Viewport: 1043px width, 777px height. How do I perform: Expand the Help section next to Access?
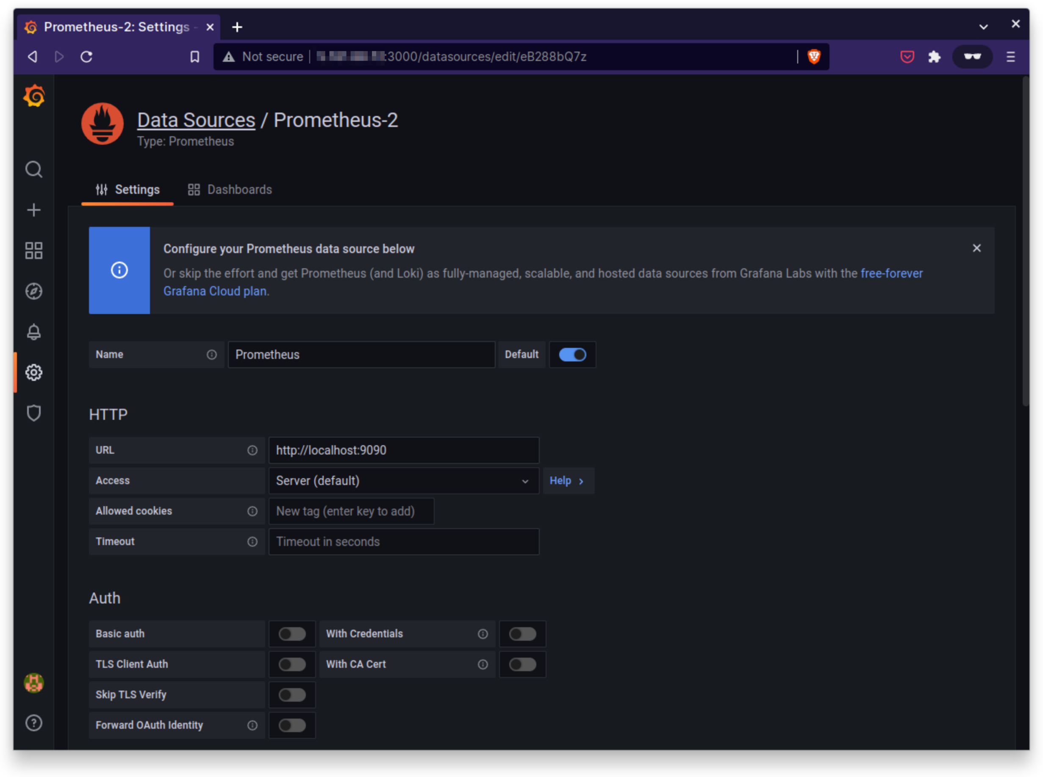coord(569,481)
